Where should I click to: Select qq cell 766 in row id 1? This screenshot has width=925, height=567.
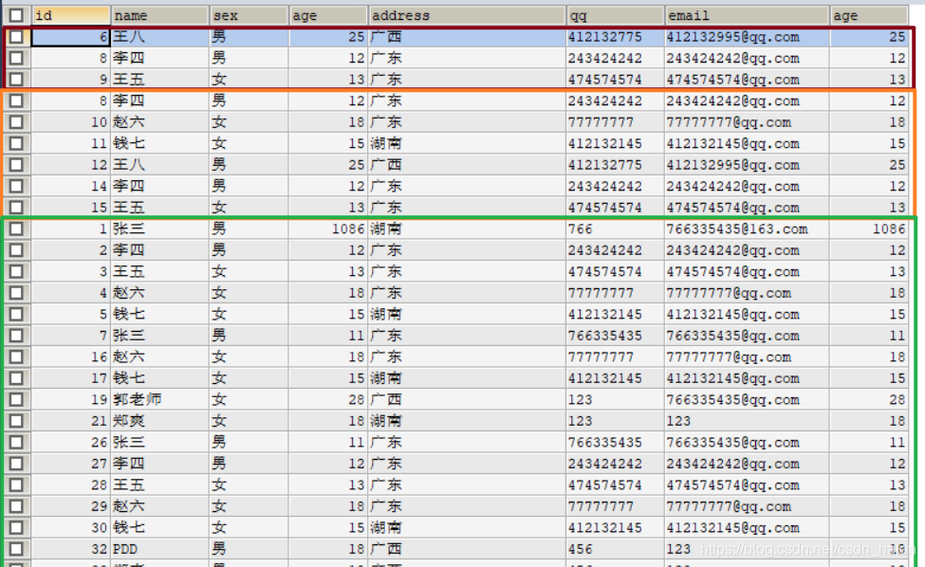point(616,229)
